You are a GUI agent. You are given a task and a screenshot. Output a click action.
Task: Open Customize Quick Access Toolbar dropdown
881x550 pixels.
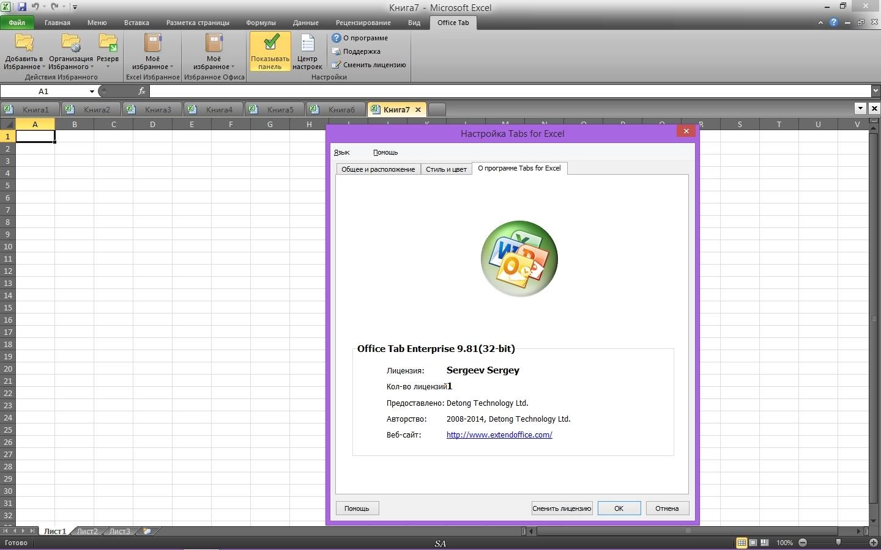[75, 7]
